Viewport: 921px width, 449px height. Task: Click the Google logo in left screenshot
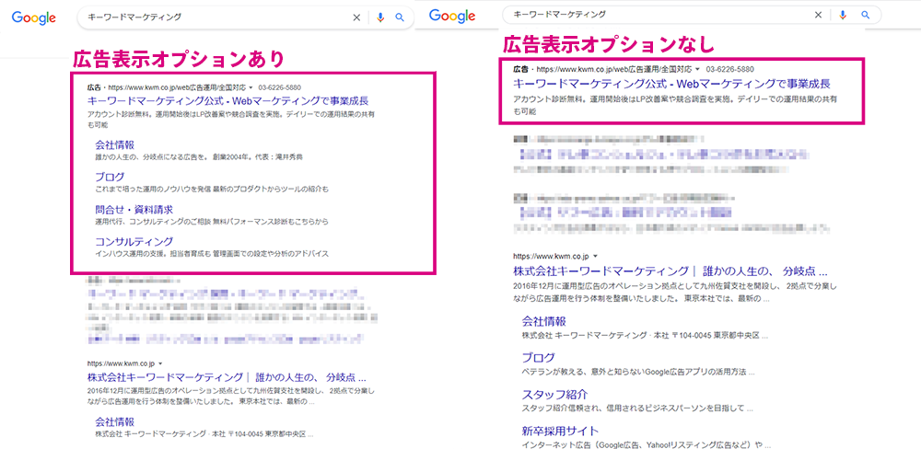(x=34, y=18)
